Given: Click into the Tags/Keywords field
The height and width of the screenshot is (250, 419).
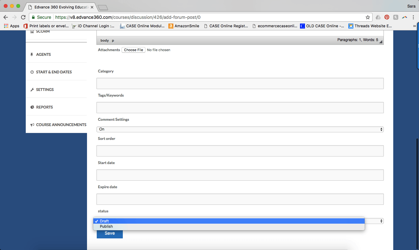Looking at the screenshot, I should coord(240,108).
